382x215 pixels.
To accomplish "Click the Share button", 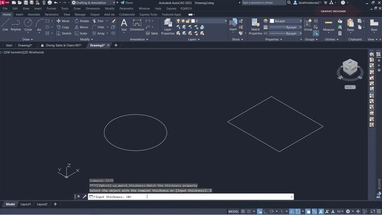I will [x=127, y=2].
